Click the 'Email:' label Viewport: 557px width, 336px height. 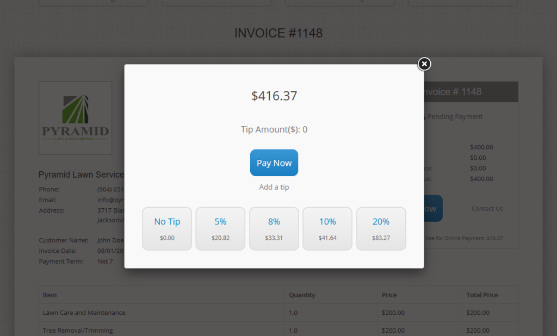coord(48,200)
